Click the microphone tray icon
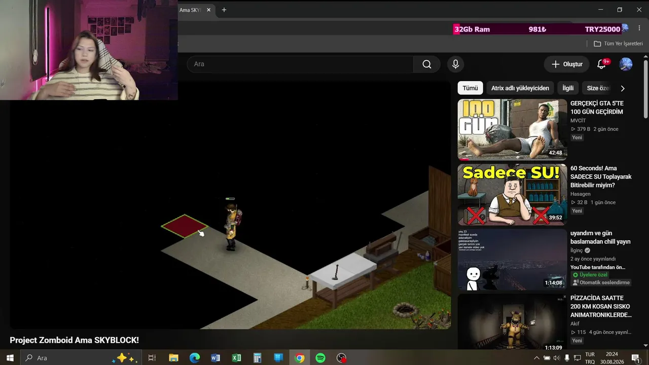 tap(567, 358)
